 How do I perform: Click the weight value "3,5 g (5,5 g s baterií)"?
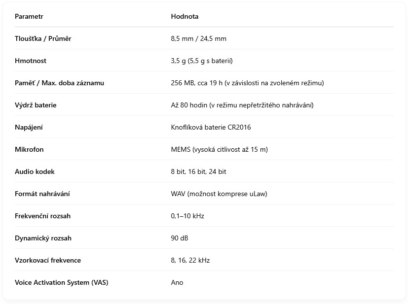click(201, 61)
